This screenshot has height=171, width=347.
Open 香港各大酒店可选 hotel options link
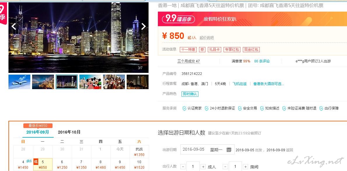(x=268, y=84)
